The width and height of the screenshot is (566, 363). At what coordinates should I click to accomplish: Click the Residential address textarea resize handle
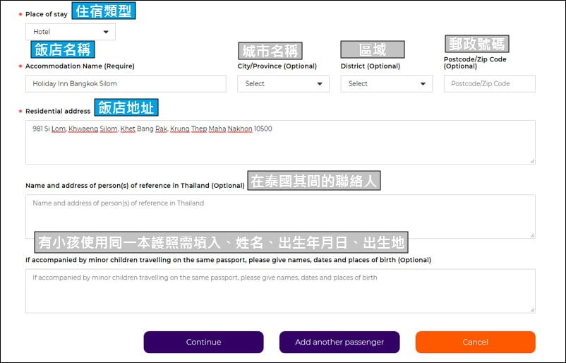pos(532,161)
